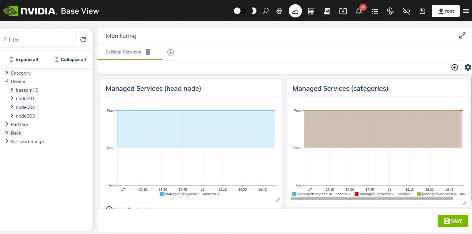472x234 pixels.
Task: Expand the node002 device
Action: point(12,107)
